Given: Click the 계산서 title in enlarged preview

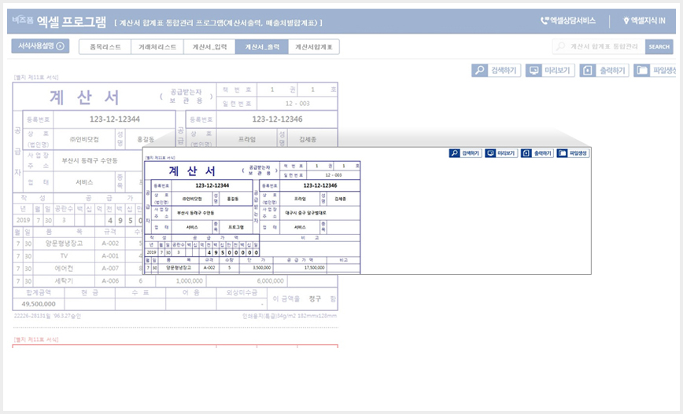Looking at the screenshot, I should (x=192, y=171).
